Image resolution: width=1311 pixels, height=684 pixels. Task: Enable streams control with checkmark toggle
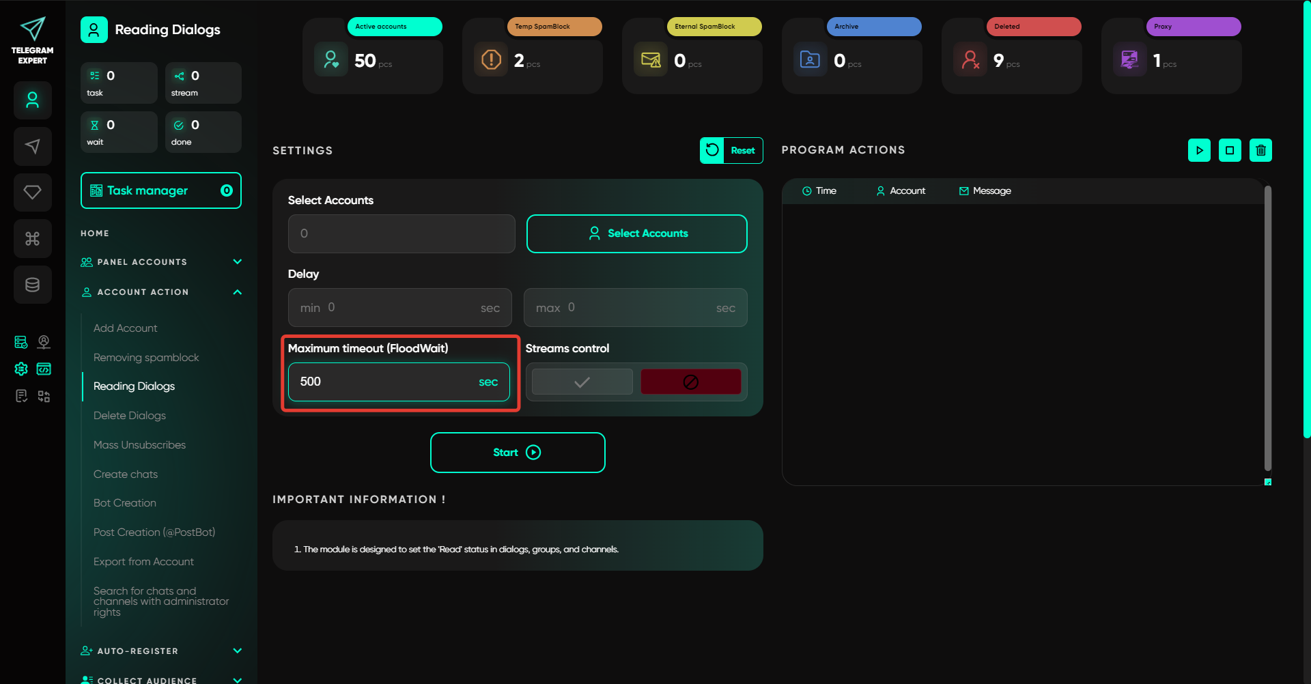pos(582,382)
